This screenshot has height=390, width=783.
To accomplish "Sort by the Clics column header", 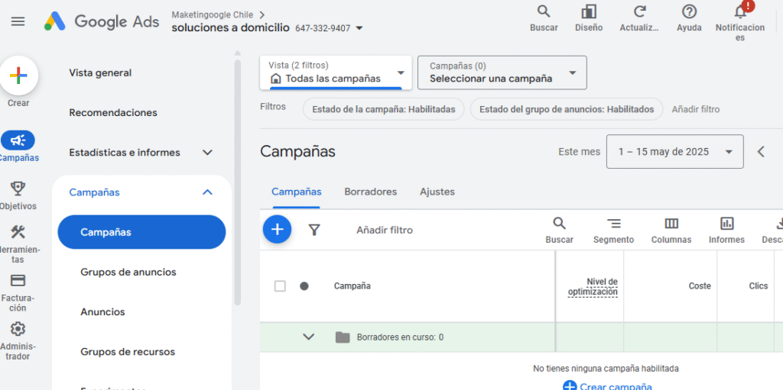I will coord(758,286).
